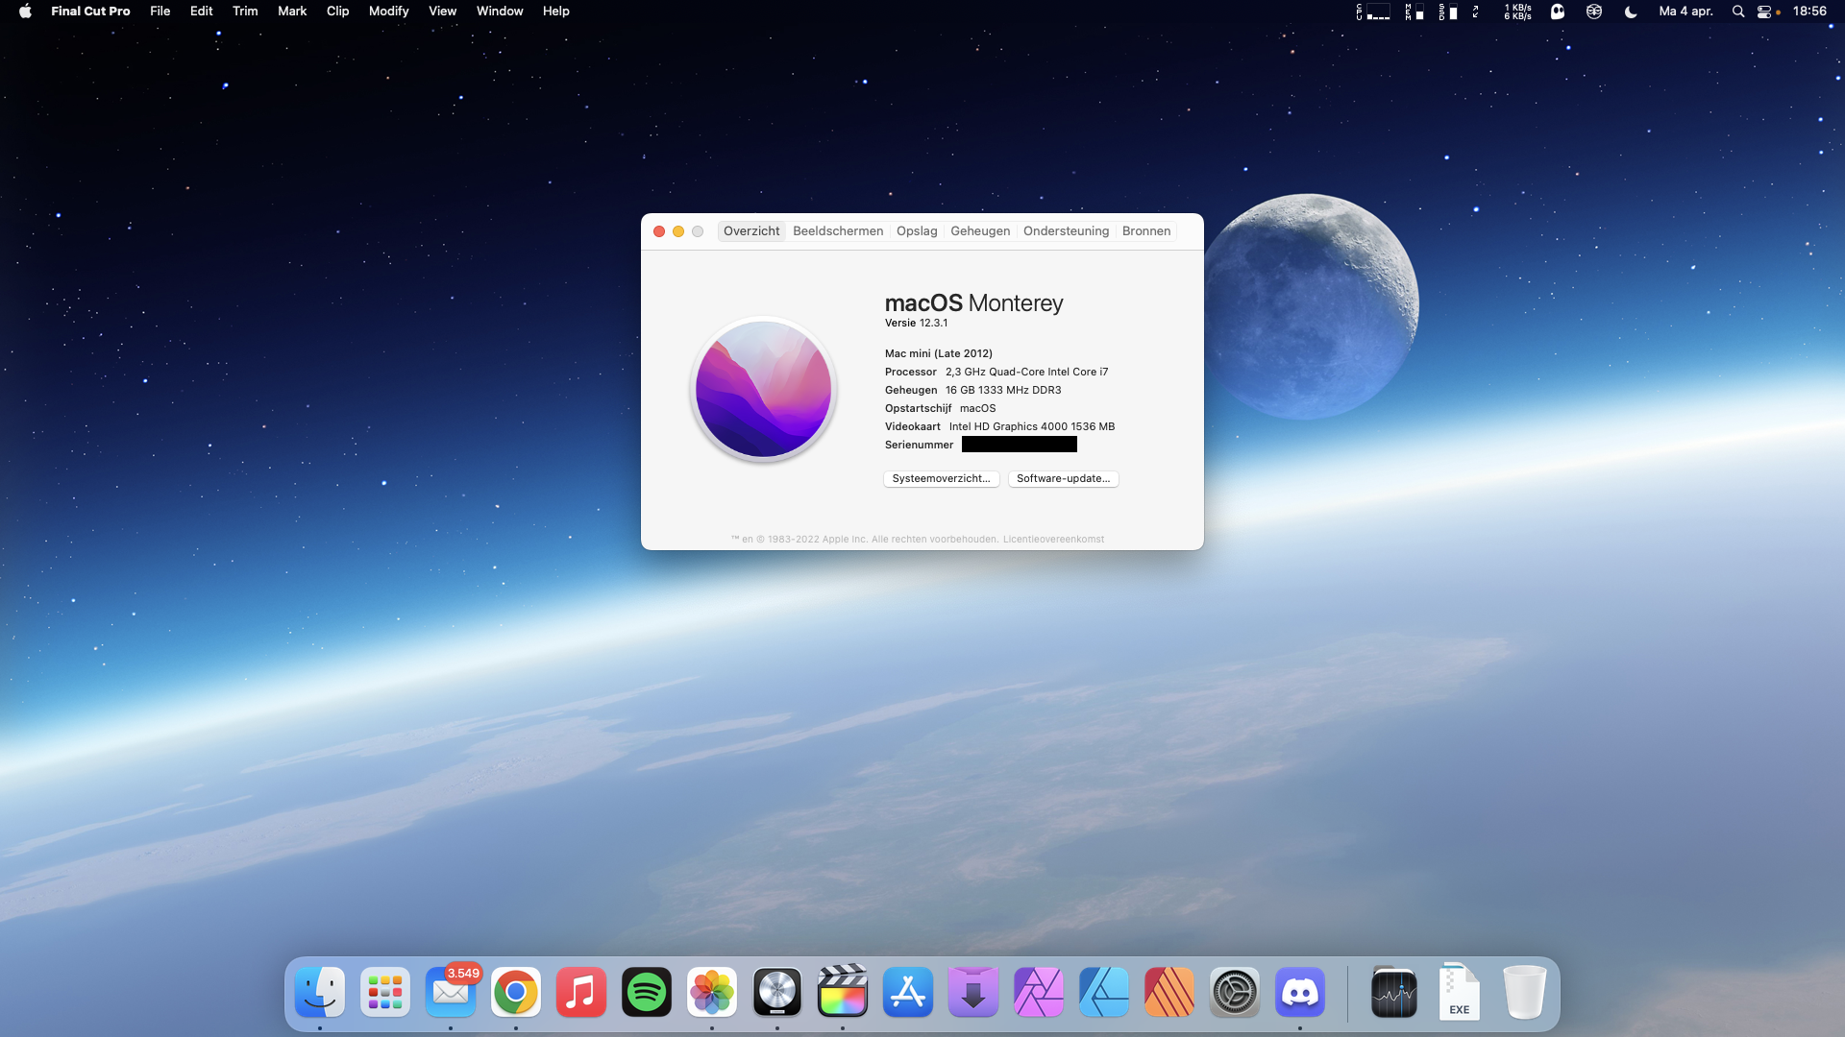Open the File menu
Screen dimensions: 1845x1037
coord(160,12)
